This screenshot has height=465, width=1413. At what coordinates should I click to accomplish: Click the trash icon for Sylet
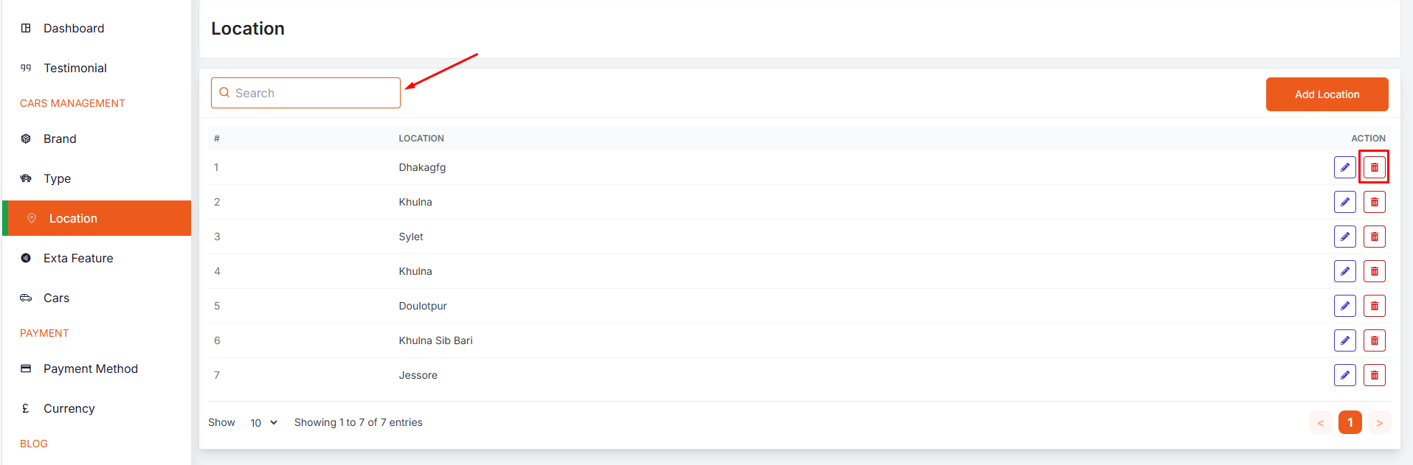[x=1374, y=237]
